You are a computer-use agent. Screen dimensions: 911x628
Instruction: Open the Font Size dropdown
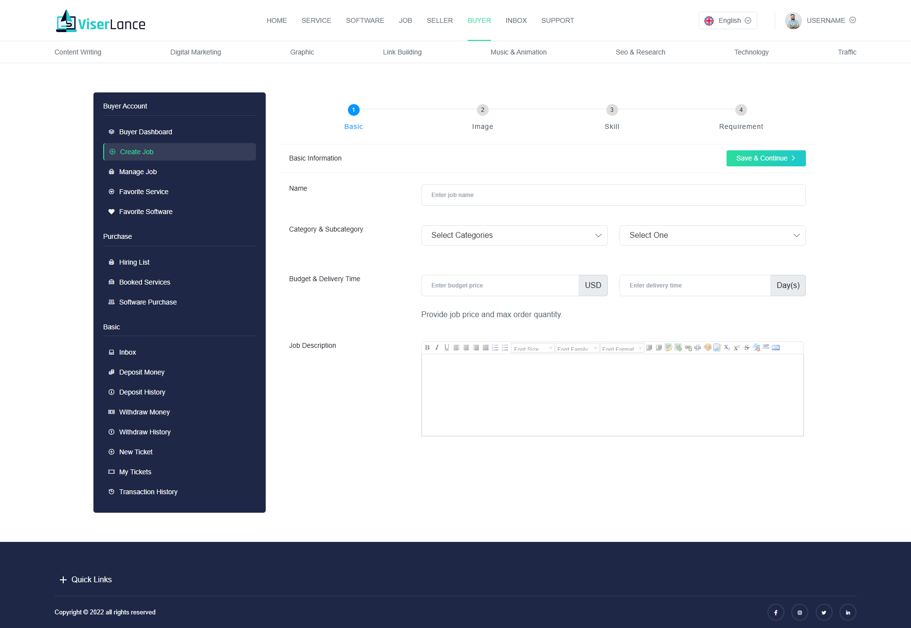(x=533, y=348)
